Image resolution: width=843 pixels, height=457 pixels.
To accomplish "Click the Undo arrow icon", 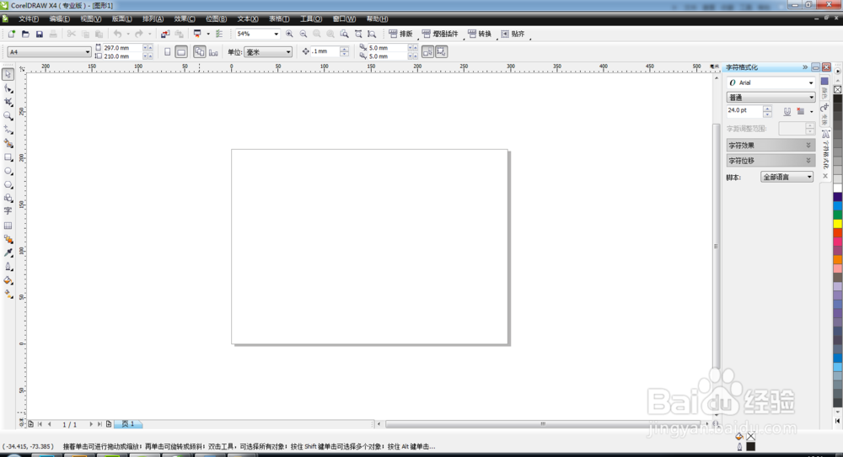I will [x=117, y=34].
